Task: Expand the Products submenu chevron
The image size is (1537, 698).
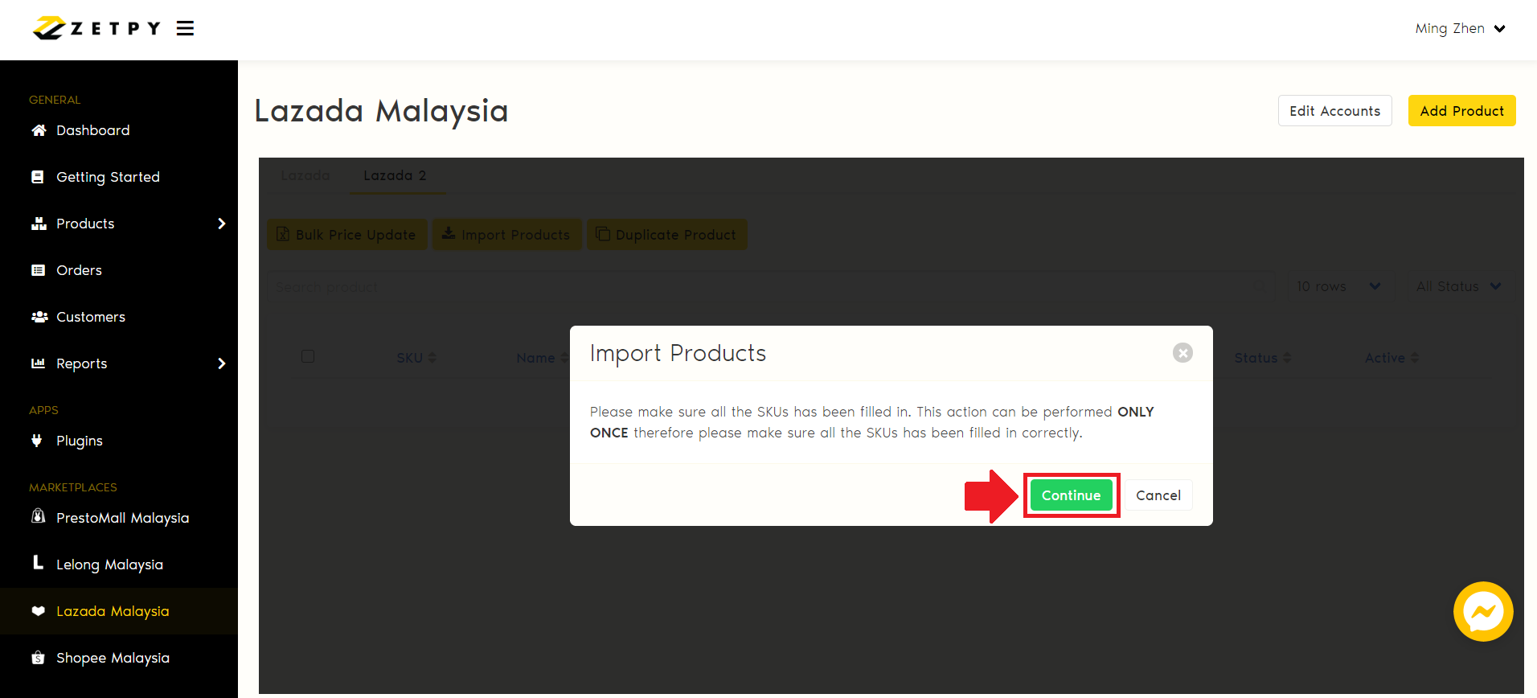Action: coord(222,224)
